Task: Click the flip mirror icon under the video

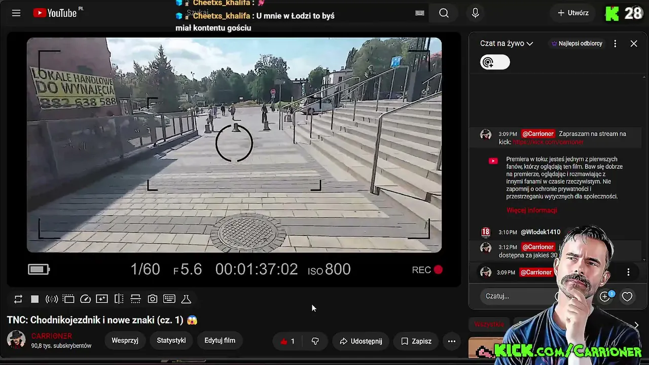Action: point(119,299)
